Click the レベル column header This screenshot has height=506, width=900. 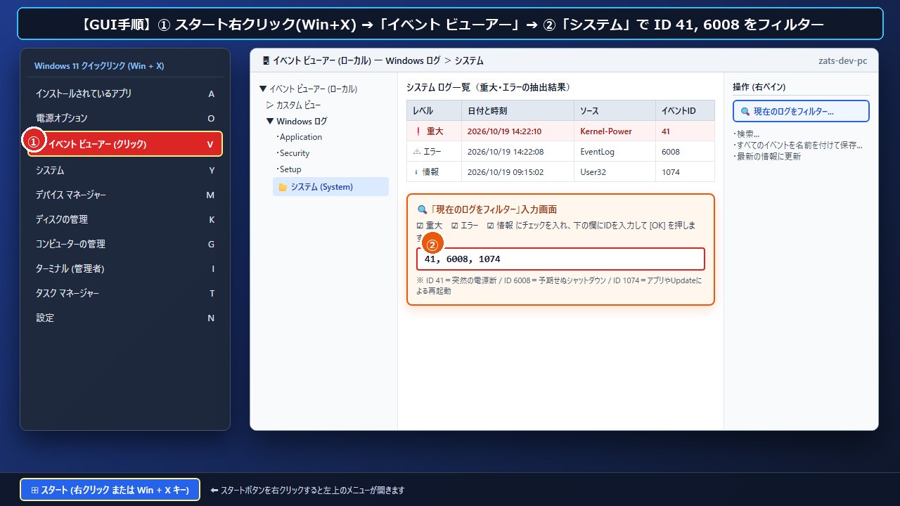click(x=434, y=111)
